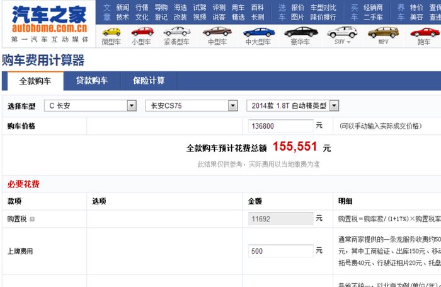Open the 长安CS75 series dropdown
Viewport: 441px width, 287px height.
(x=192, y=106)
